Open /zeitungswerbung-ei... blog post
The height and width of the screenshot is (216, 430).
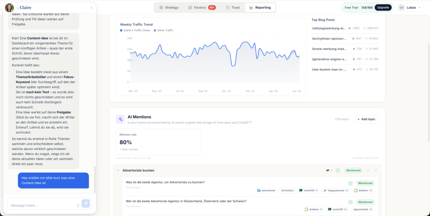tap(329, 28)
